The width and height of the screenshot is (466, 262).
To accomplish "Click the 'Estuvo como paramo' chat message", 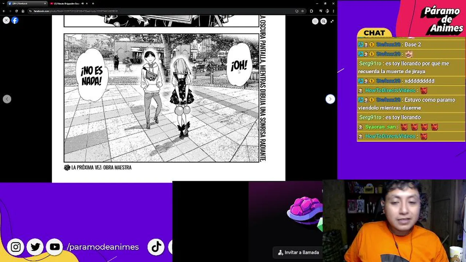I will tap(411, 104).
